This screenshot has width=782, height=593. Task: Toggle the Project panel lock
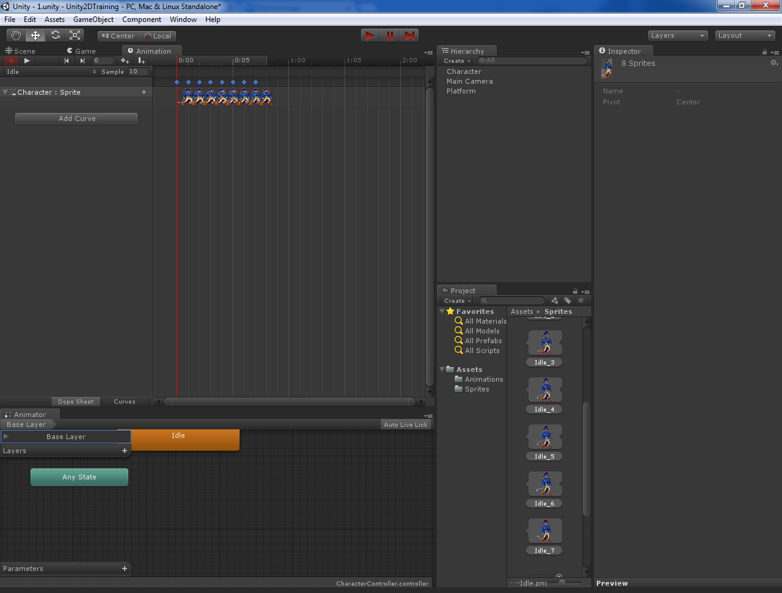tap(575, 291)
